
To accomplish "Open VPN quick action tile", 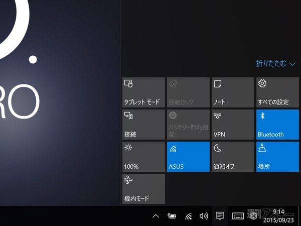I will (x=233, y=125).
